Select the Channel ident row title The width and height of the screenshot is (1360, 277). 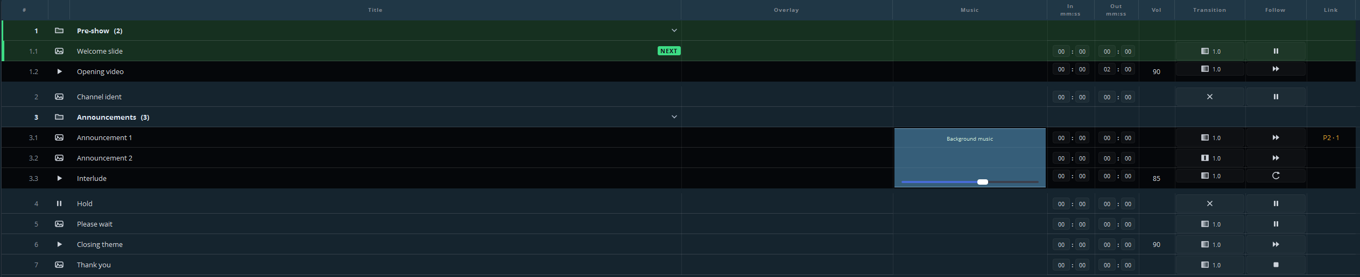click(x=99, y=97)
